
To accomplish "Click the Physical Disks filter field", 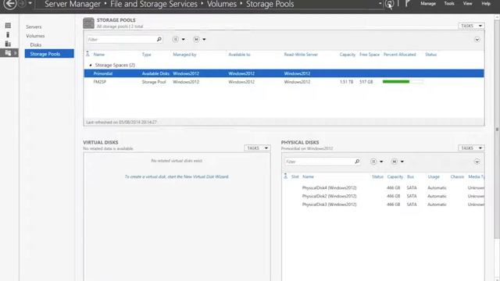I will click(x=320, y=162).
